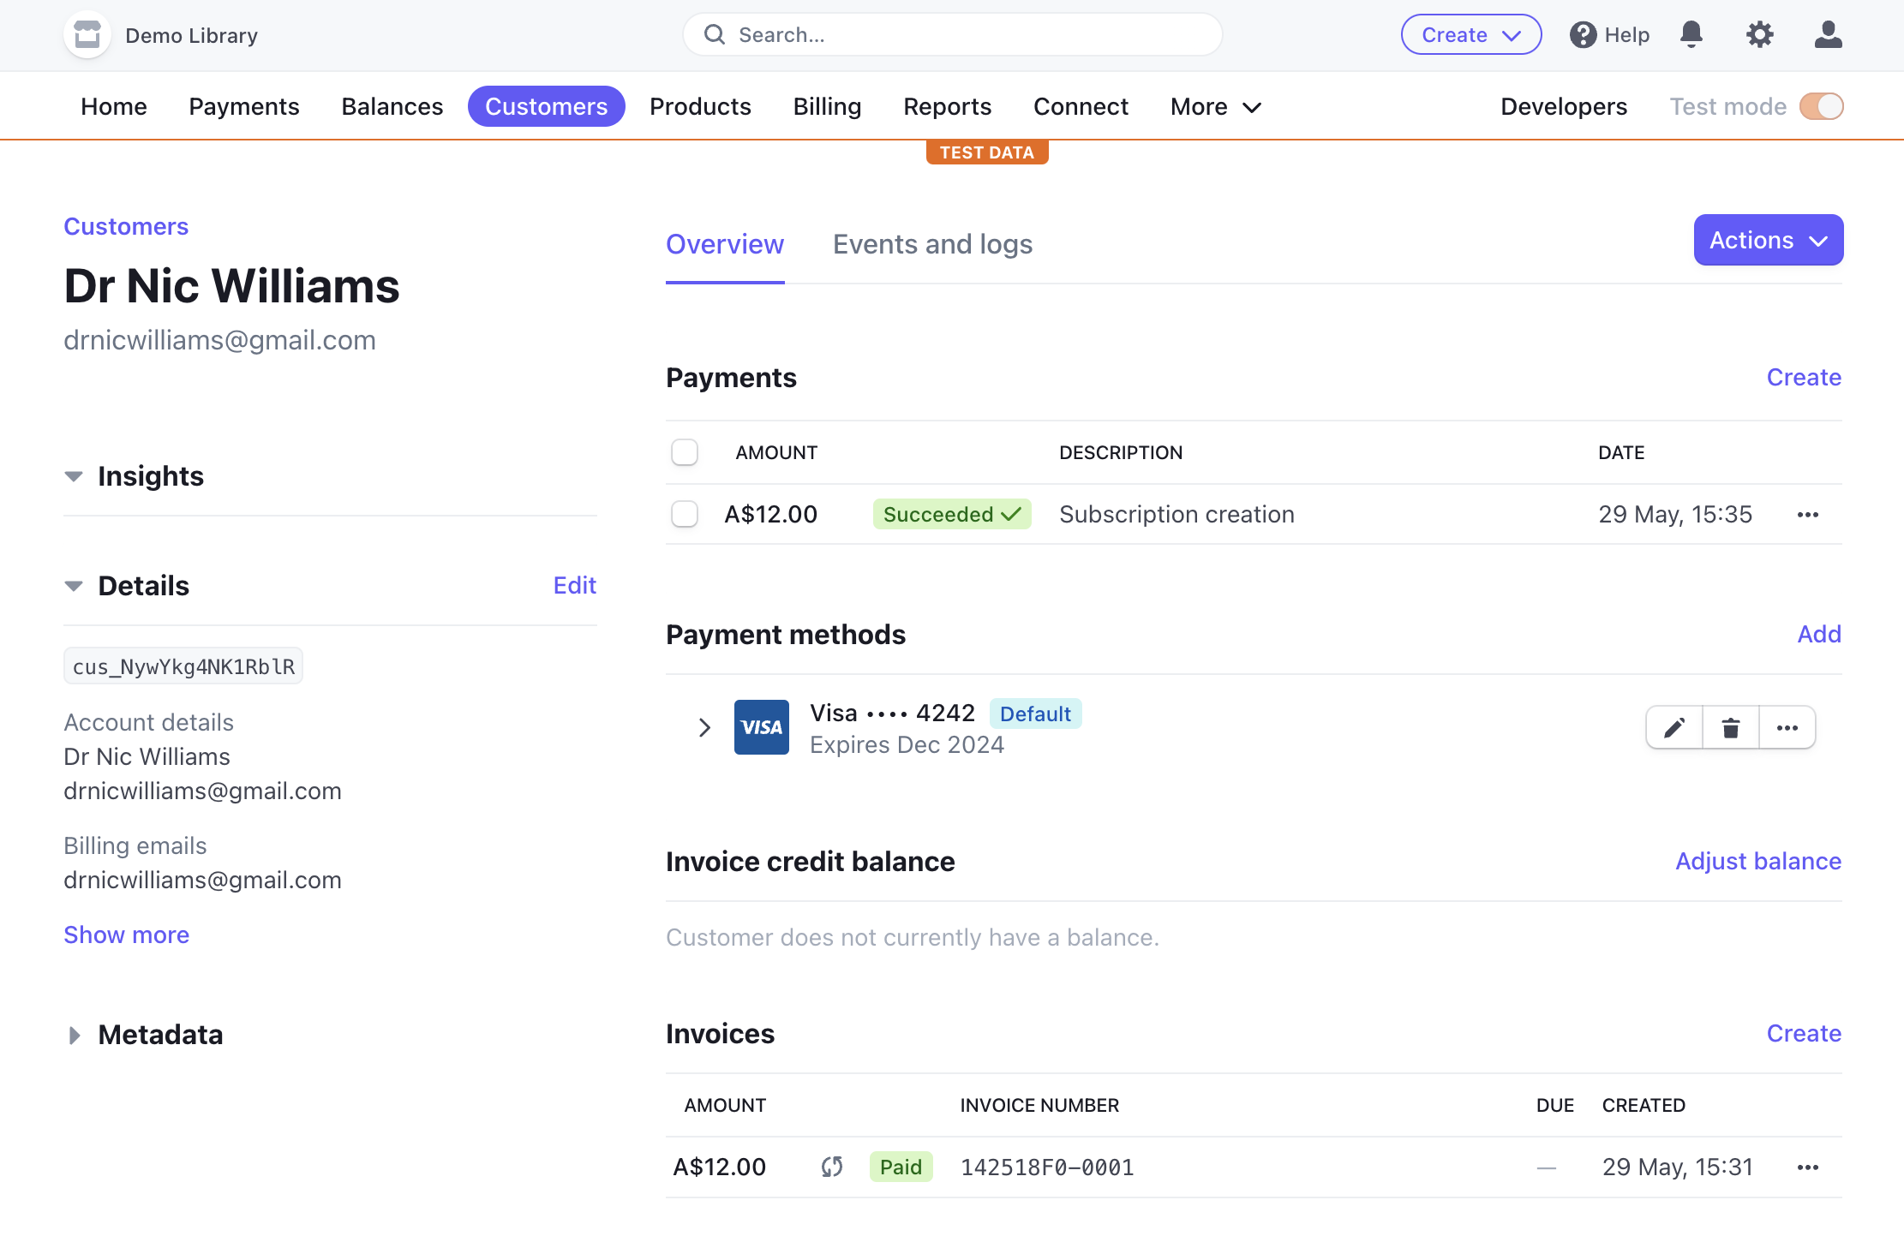Click the user profile icon
This screenshot has height=1242, width=1904.
[x=1828, y=35]
